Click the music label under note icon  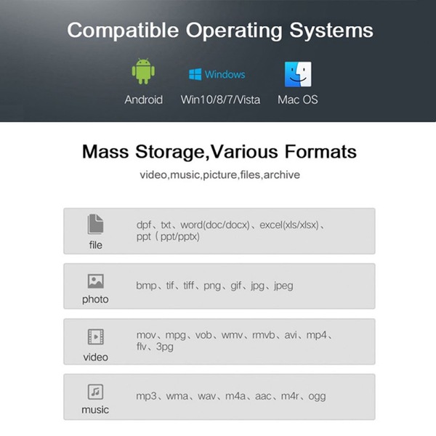[x=95, y=410]
